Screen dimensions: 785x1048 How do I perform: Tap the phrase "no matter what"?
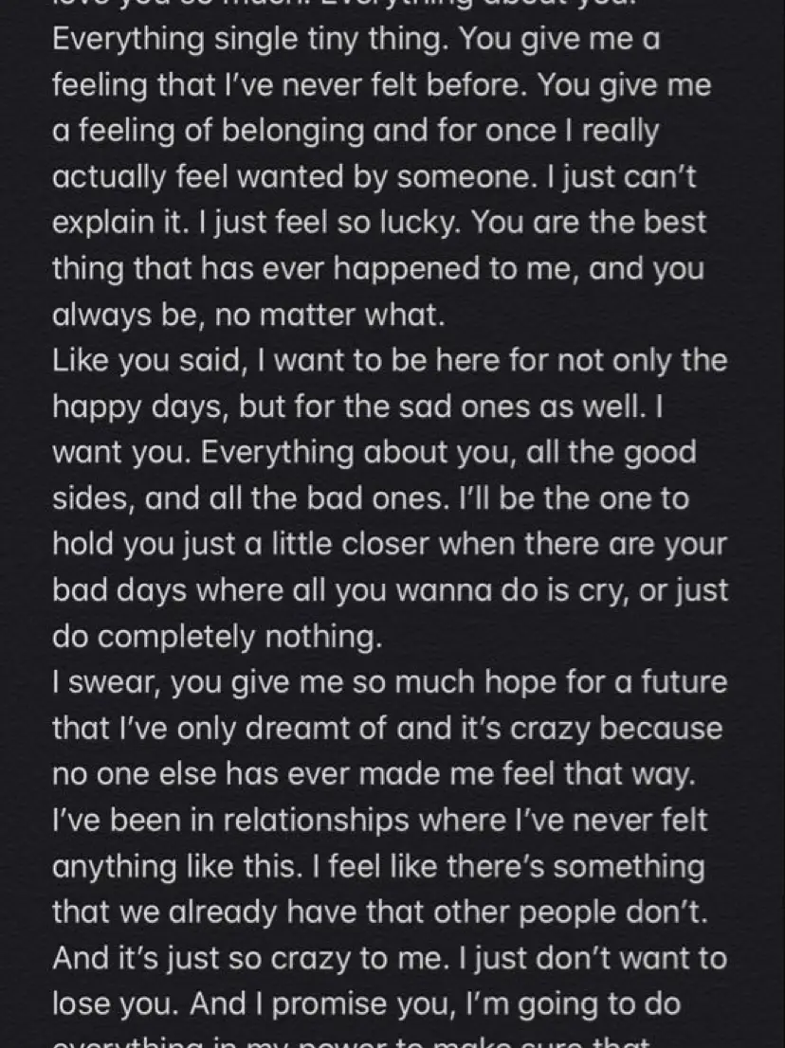pos(330,316)
